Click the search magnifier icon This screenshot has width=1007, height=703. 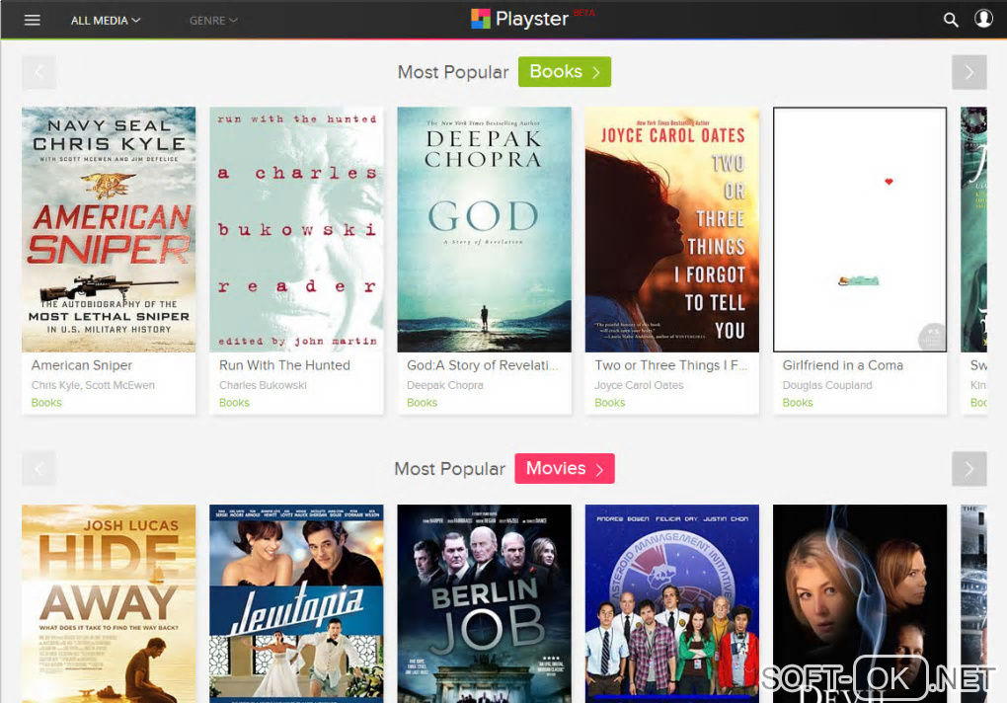point(951,20)
